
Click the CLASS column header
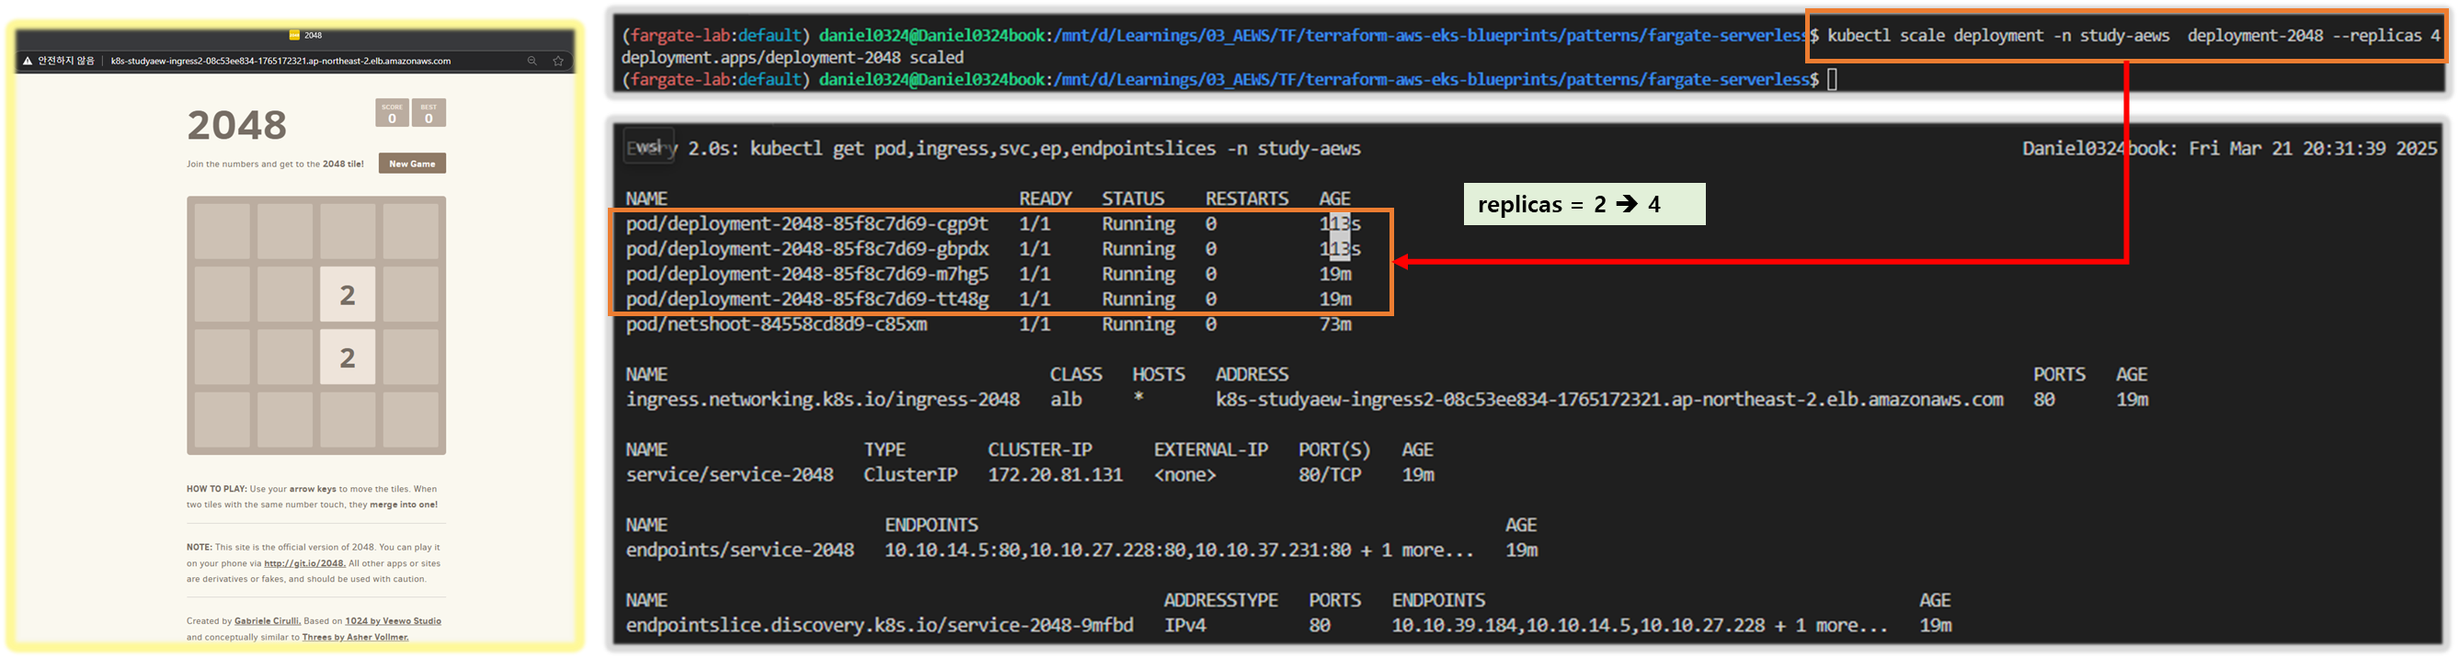click(x=1076, y=375)
